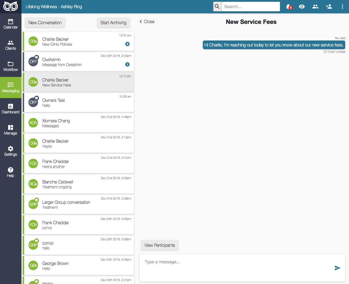Open the Workflow section
This screenshot has height=284, width=349.
11,66
